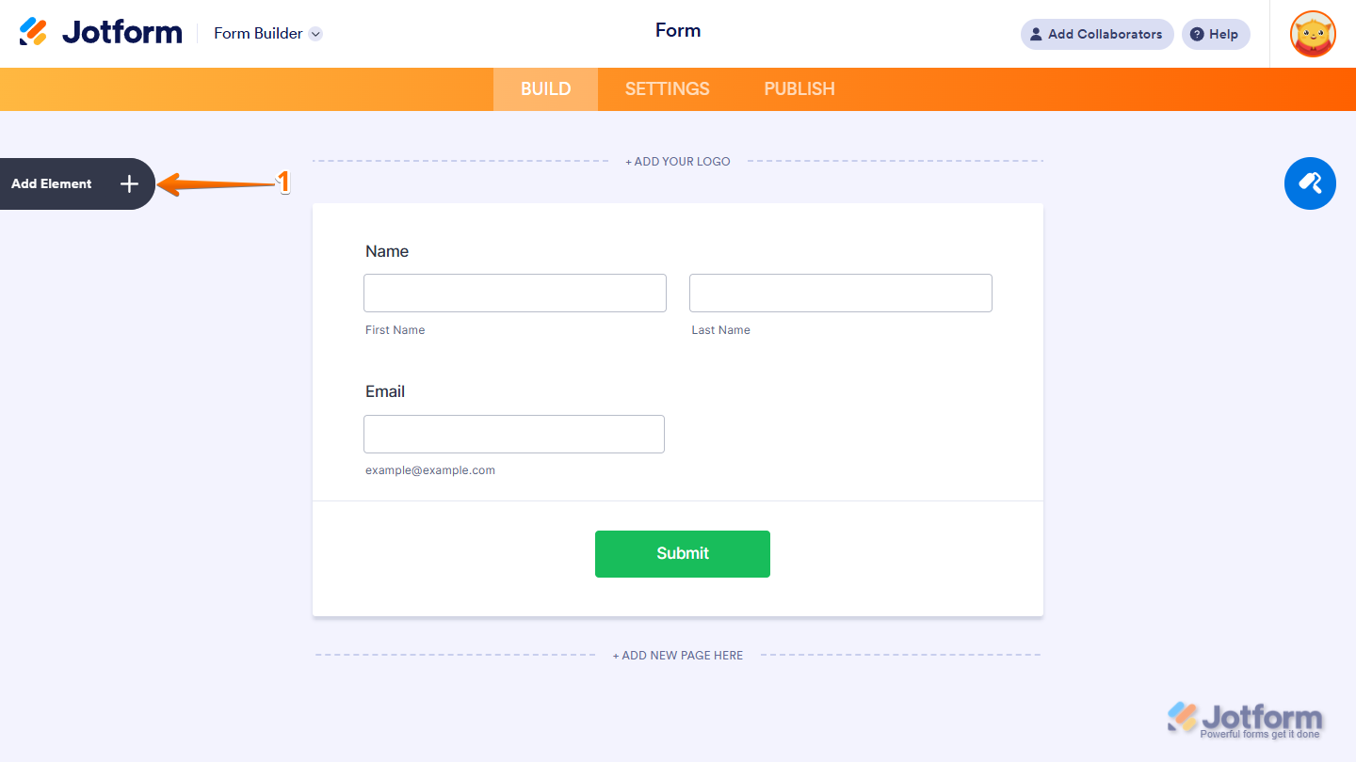Switch to the SETTINGS tab
Screen dimensions: 1356x762
coord(667,88)
